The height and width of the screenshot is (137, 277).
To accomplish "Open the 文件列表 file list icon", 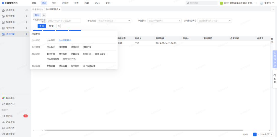I will coord(3,128).
